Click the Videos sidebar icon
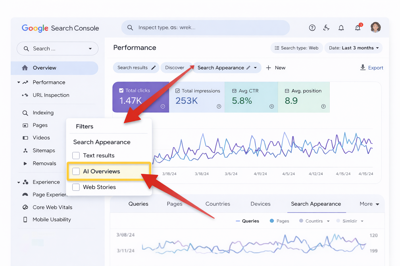The image size is (400, 266). click(25, 138)
